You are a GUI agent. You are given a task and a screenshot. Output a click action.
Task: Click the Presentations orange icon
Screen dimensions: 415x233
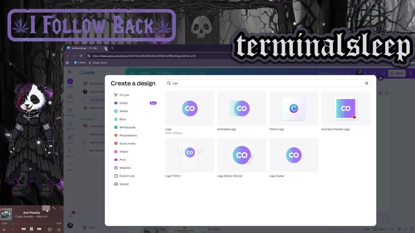(x=116, y=135)
